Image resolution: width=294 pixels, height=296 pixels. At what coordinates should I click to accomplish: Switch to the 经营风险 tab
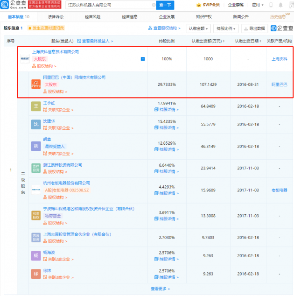(93, 17)
